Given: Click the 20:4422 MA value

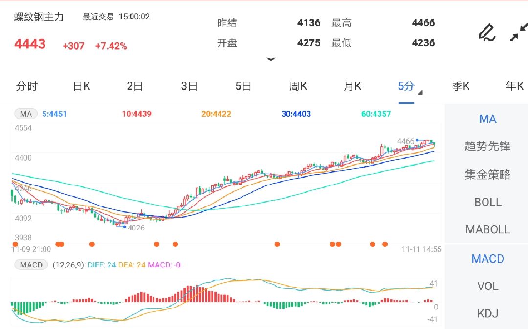Looking at the screenshot, I should [x=216, y=114].
